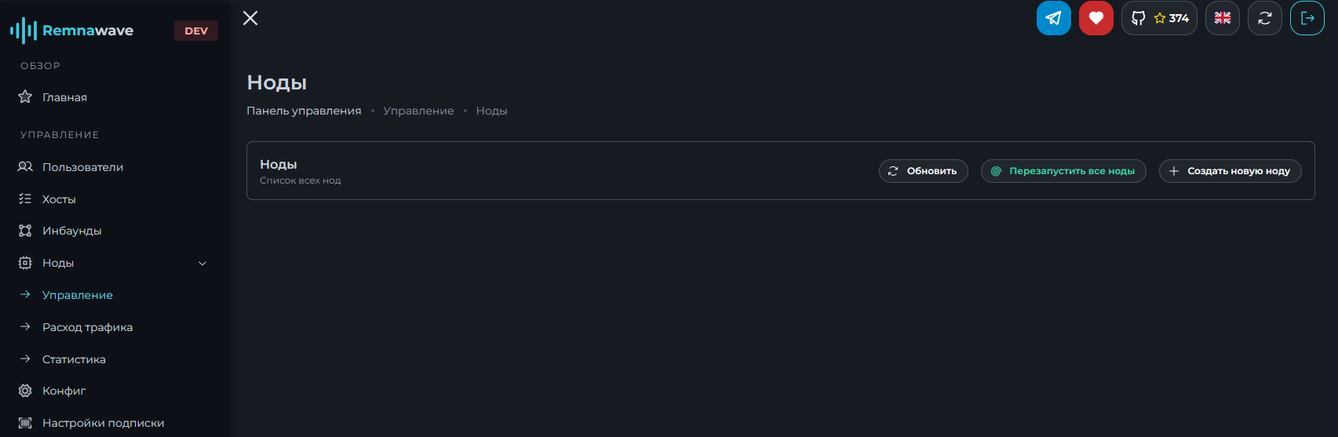Viewport: 1338px width, 437px height.
Task: Close the sidebar with the X icon
Action: [250, 18]
